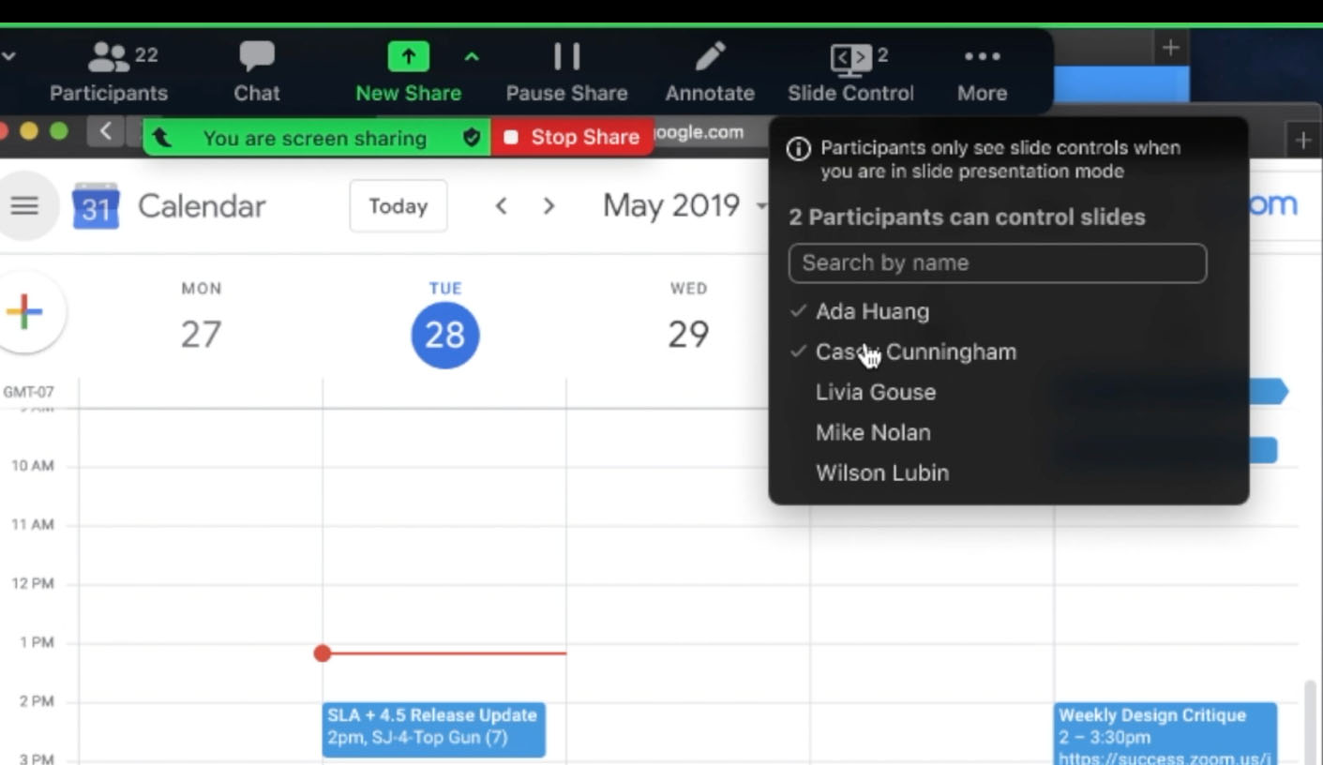
Task: Go to the next calendar period
Action: tap(549, 206)
